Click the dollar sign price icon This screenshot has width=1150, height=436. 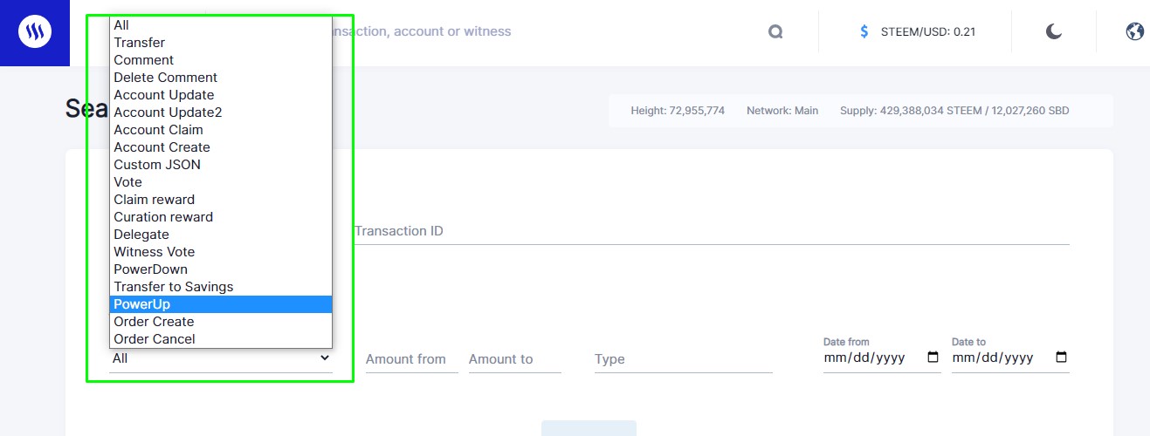coord(864,32)
